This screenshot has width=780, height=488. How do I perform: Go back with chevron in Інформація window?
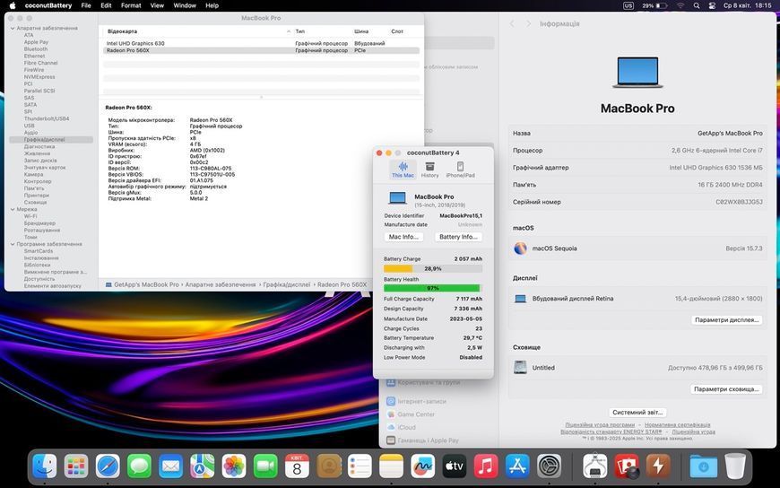[512, 23]
